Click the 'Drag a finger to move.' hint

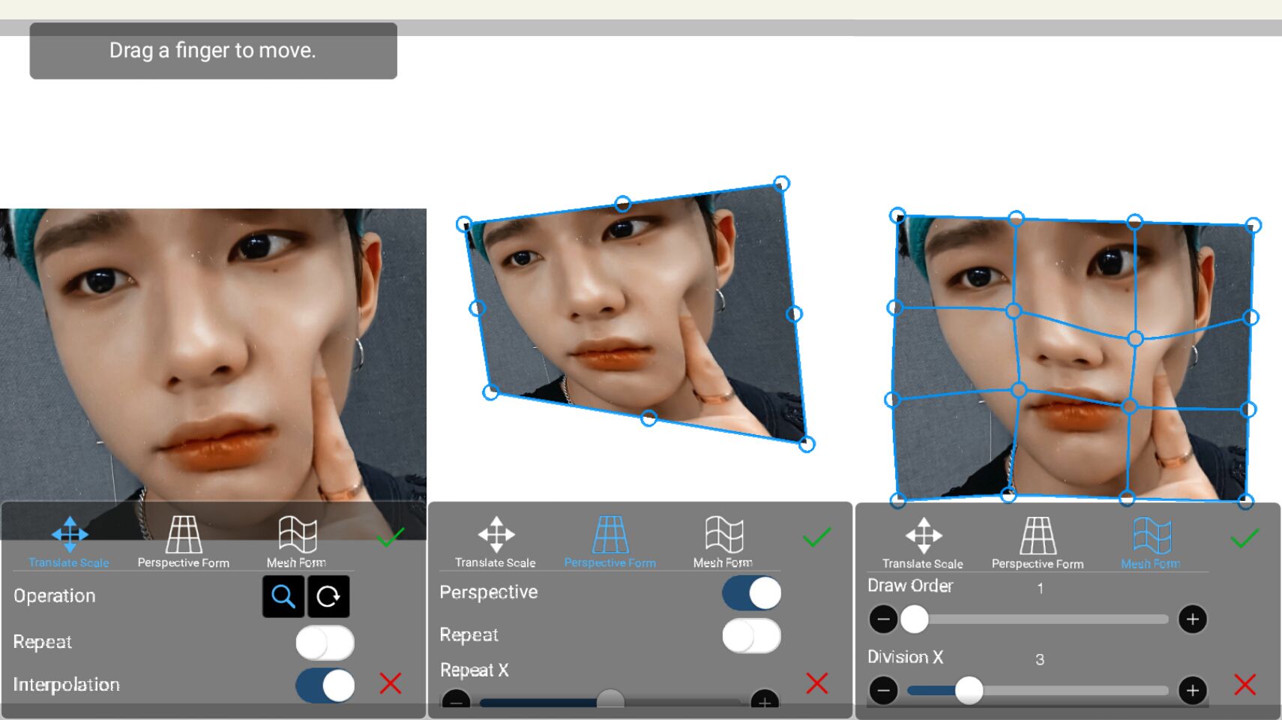click(x=213, y=50)
